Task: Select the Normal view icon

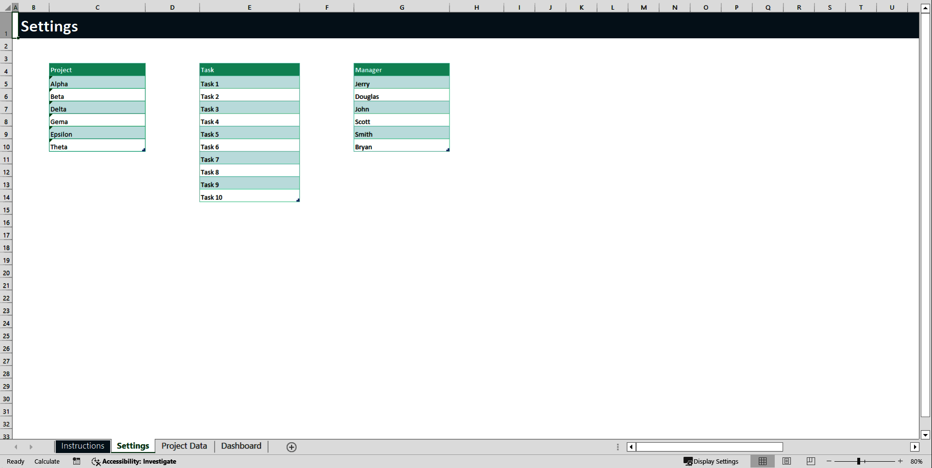Action: click(x=763, y=461)
